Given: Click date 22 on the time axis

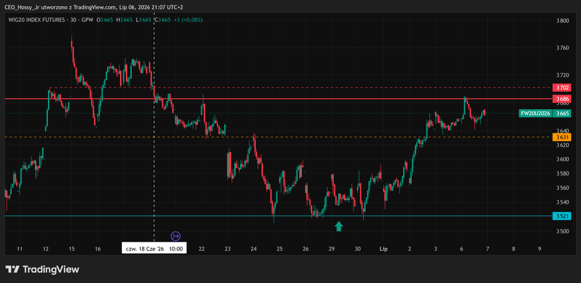Looking at the screenshot, I should click(202, 249).
